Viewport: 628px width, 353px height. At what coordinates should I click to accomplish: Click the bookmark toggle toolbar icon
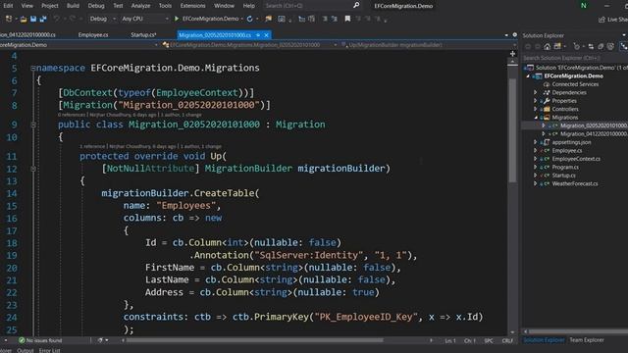coord(347,19)
